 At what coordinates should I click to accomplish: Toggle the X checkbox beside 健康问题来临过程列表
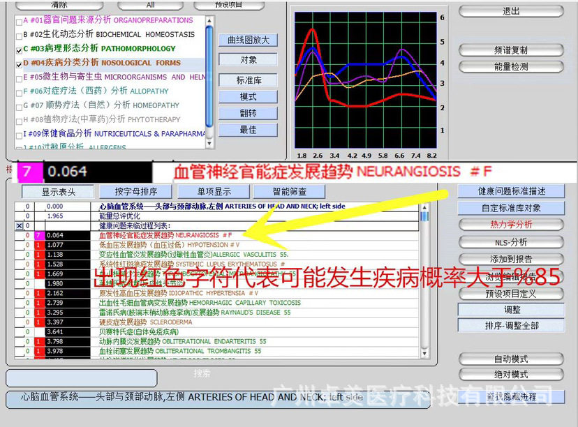coord(19,226)
